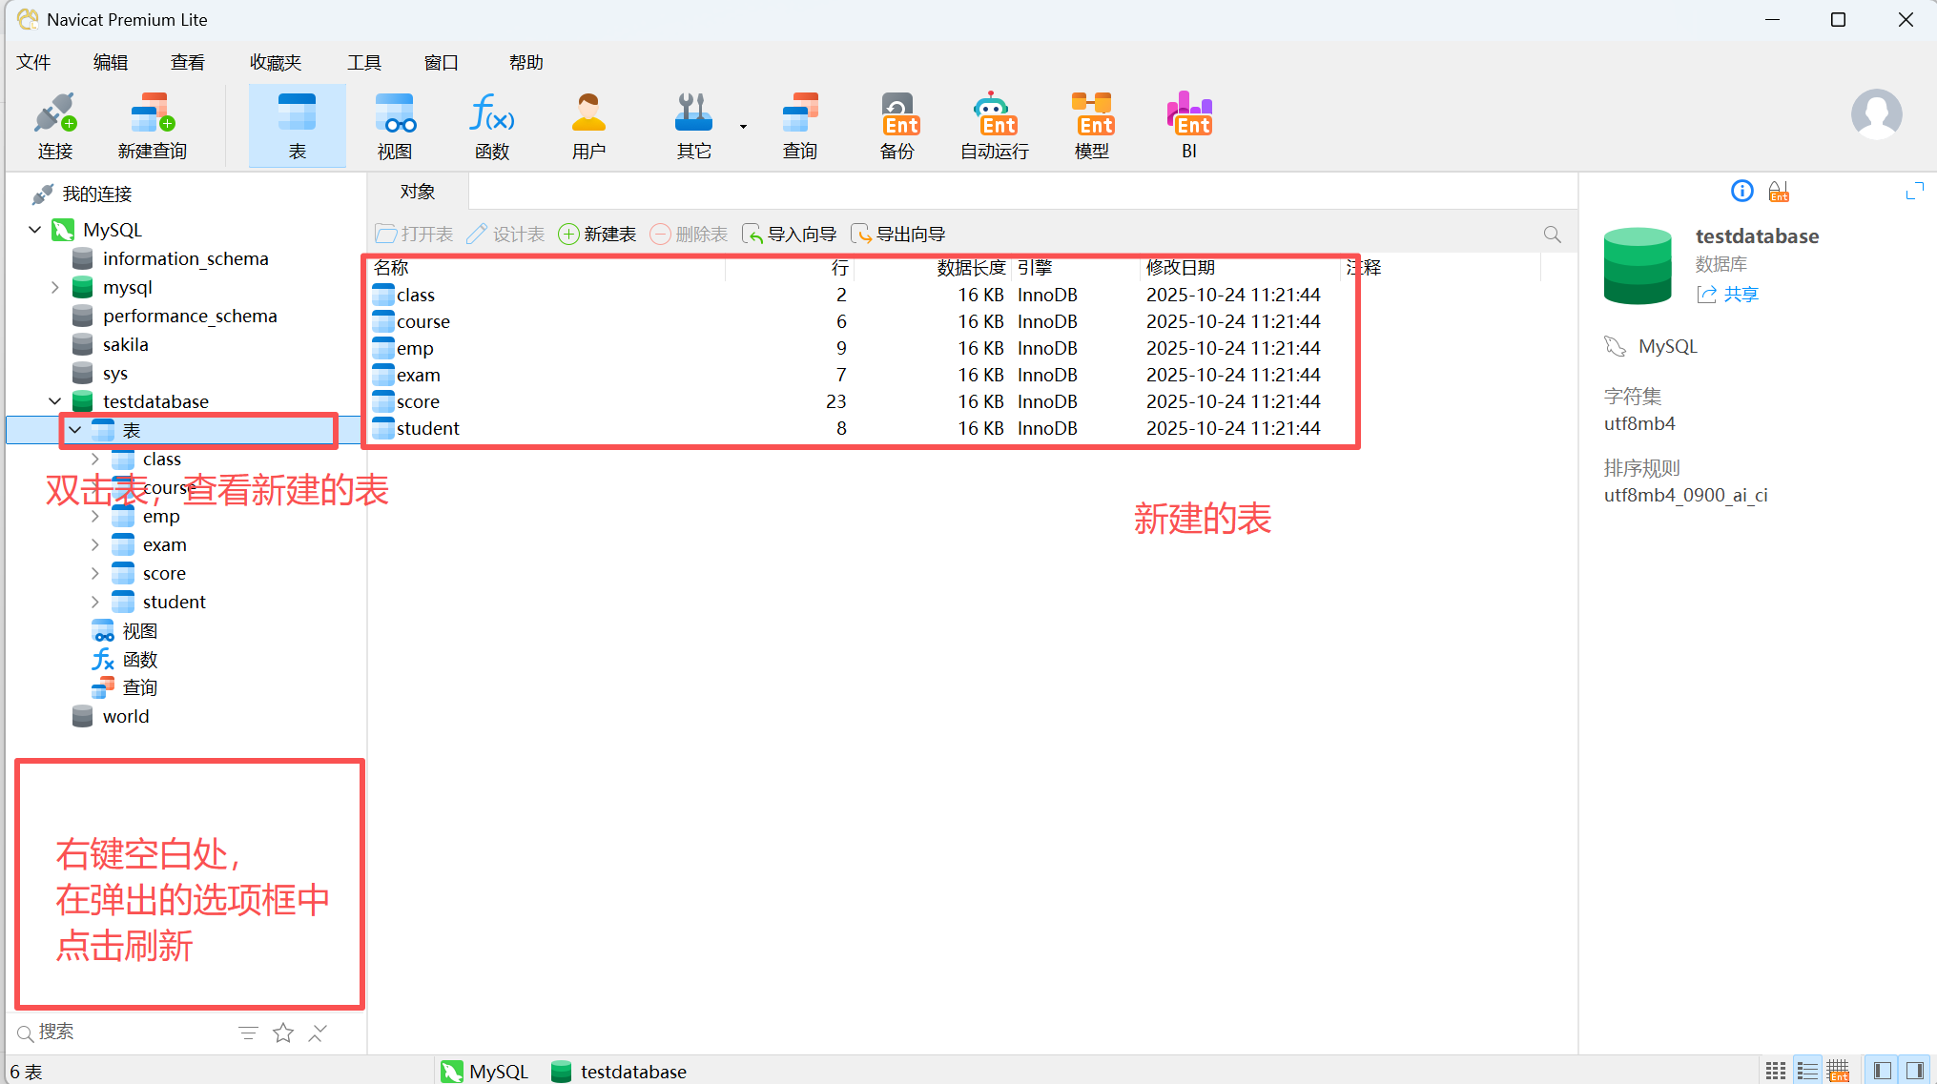Select the 视图 (View) toolbar icon
1937x1084 pixels.
click(394, 125)
